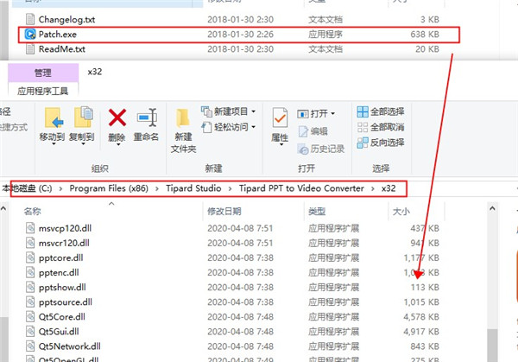Click the Qt5Gui.dll file icon

tap(30, 331)
